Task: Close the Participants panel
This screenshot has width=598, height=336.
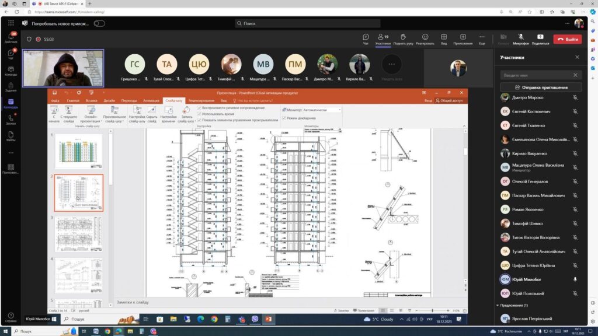Action: pos(577,57)
